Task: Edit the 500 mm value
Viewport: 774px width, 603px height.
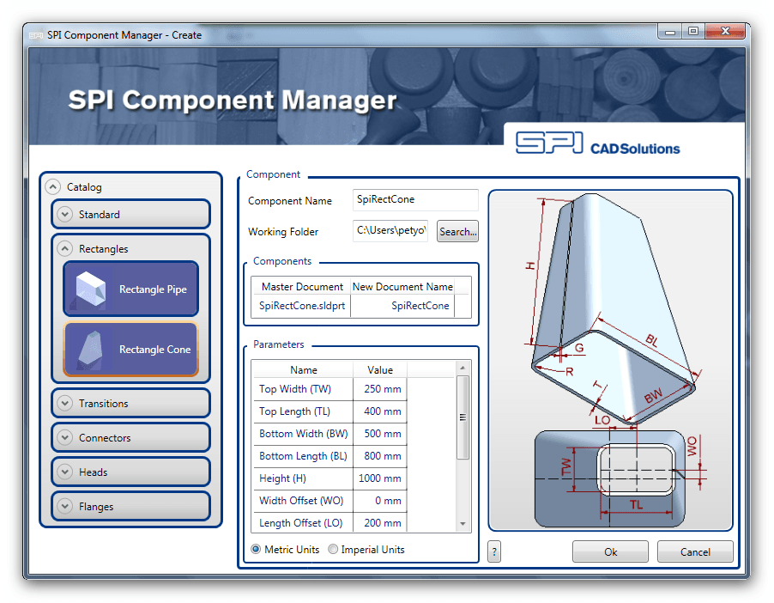Action: pos(380,434)
